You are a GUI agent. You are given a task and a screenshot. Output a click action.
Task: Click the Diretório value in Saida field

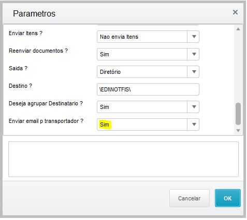tap(110, 72)
